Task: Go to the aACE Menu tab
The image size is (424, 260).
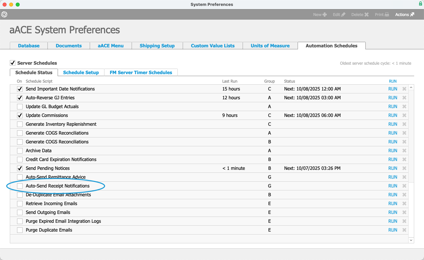Action: click(111, 46)
